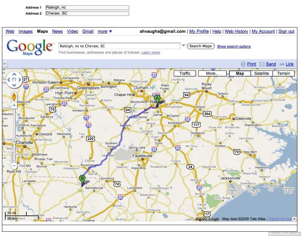
Task: Click the Show search options link
Action: click(x=234, y=46)
